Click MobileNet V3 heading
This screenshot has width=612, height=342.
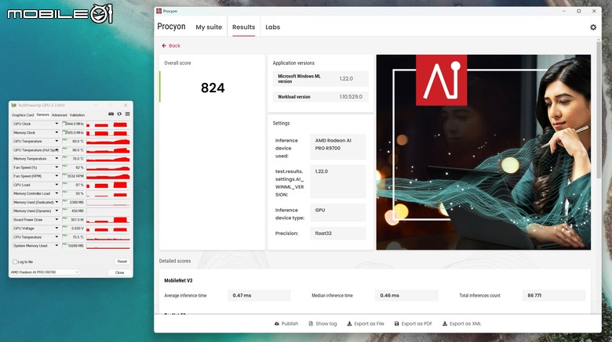pos(178,280)
